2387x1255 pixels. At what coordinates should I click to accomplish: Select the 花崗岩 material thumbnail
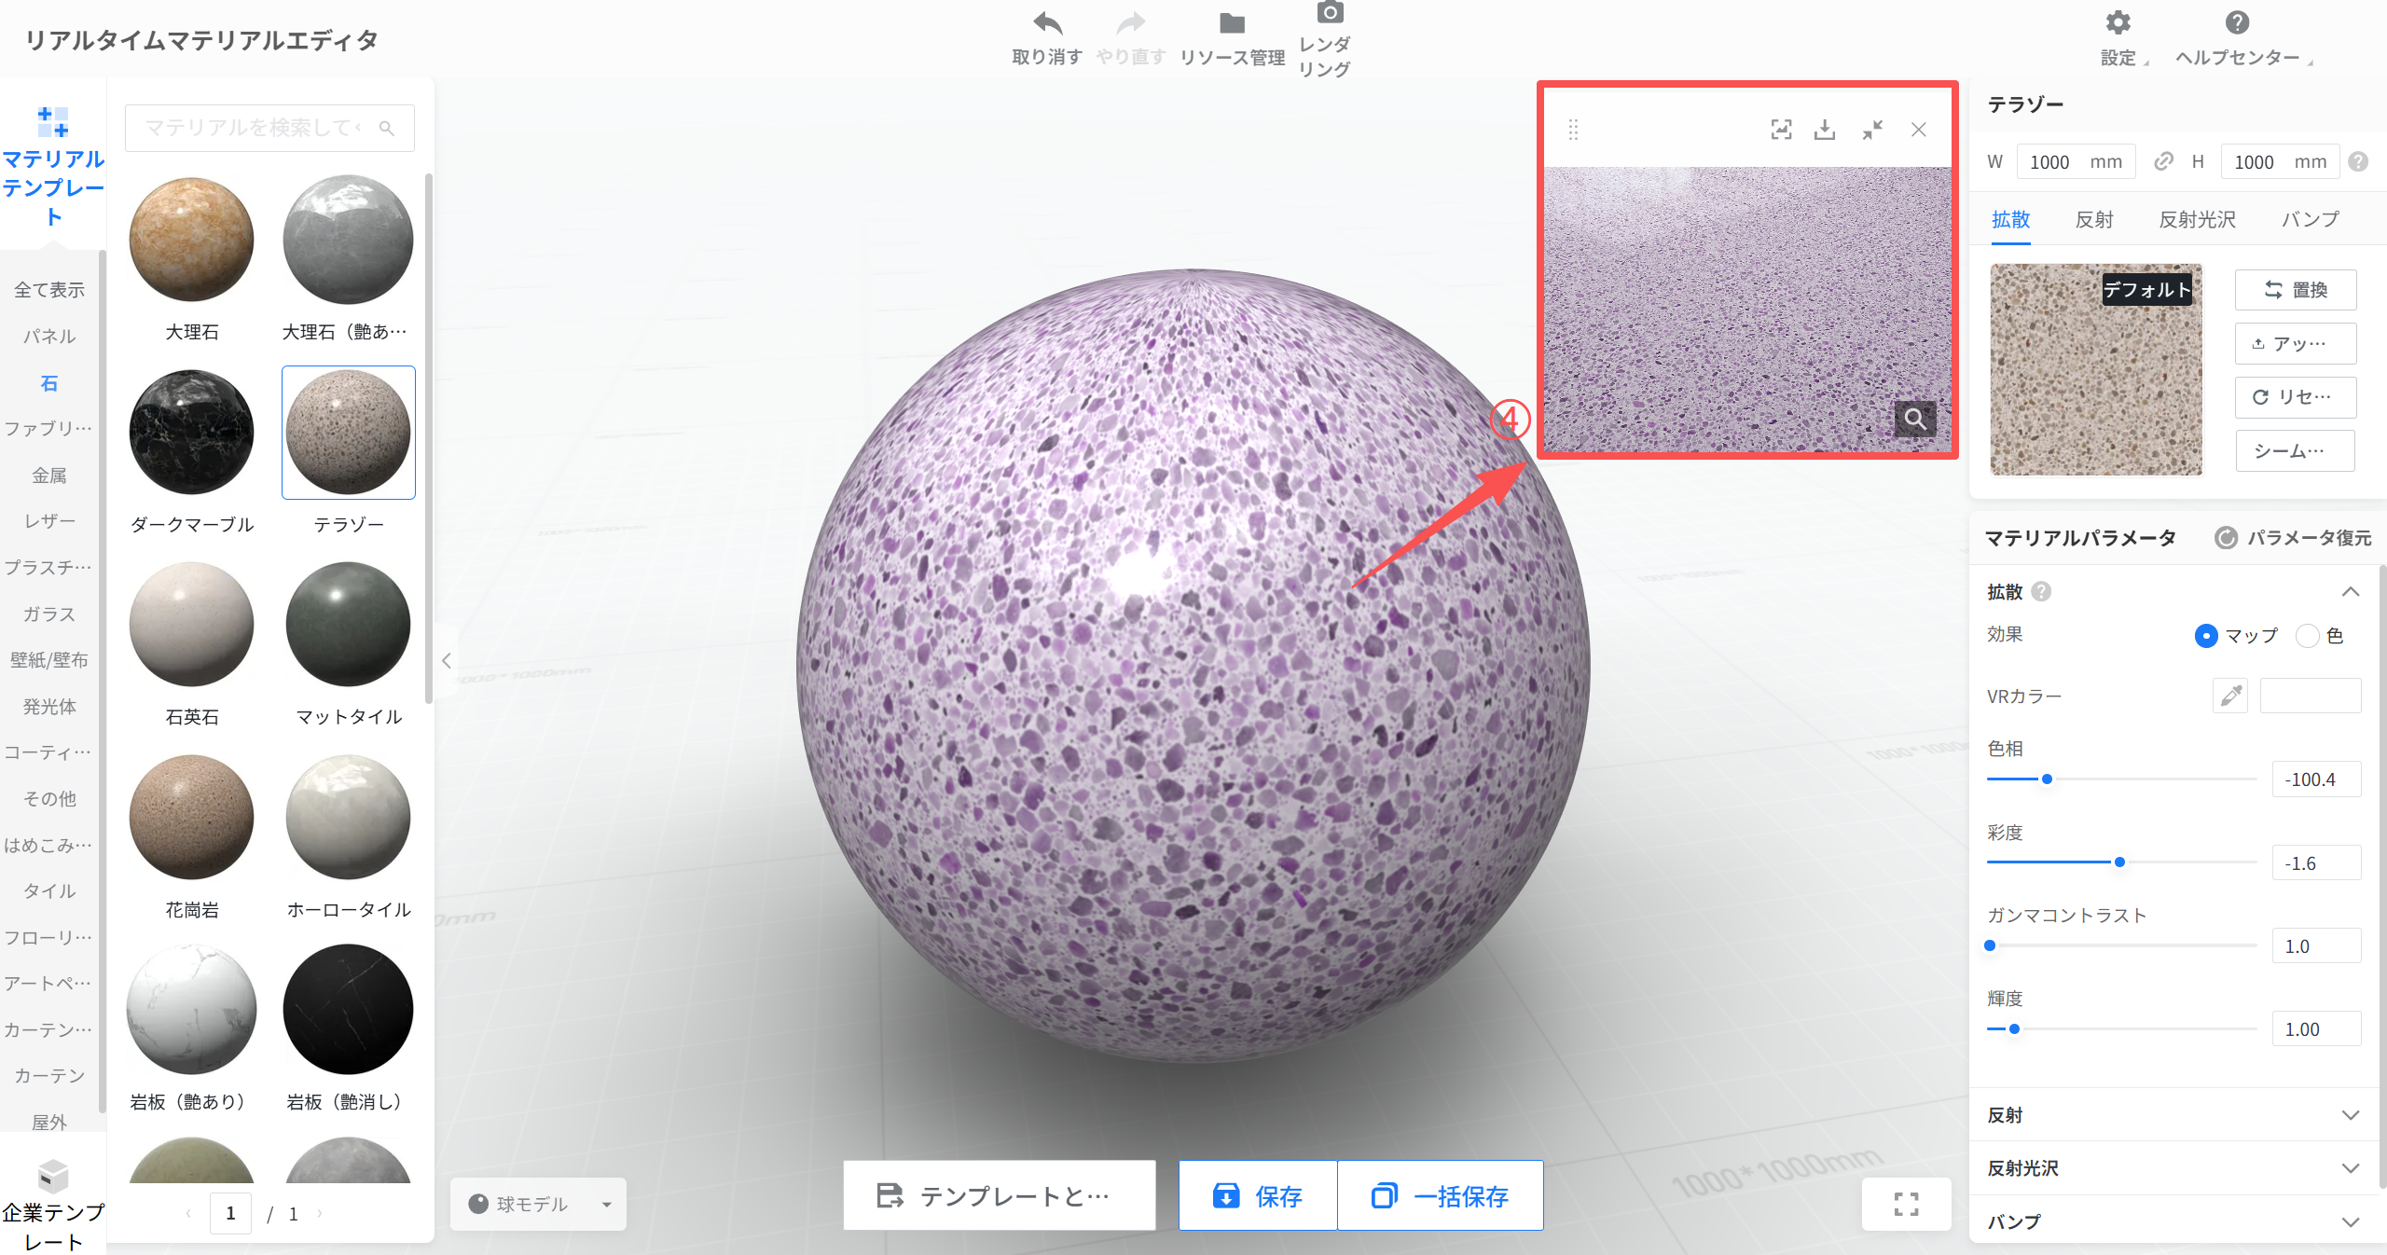pyautogui.click(x=192, y=818)
